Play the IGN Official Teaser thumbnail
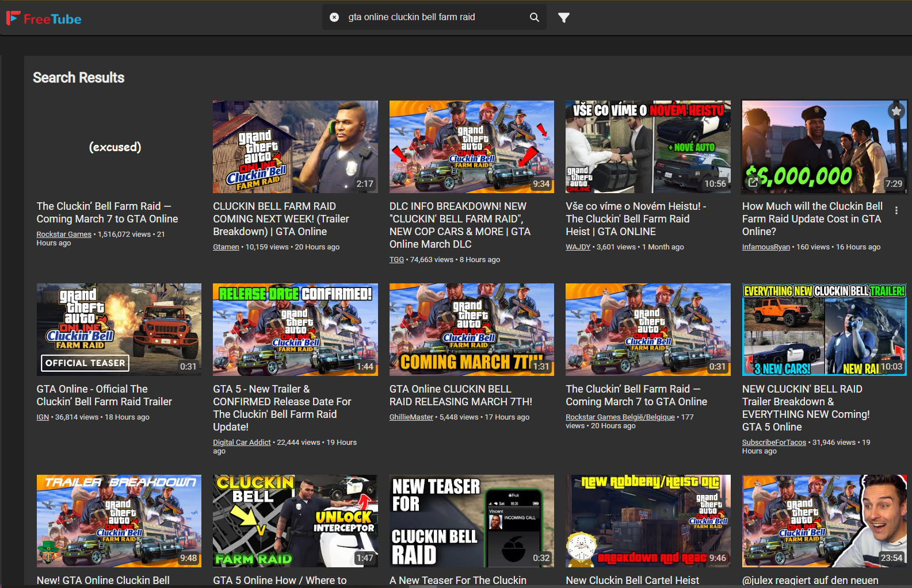The image size is (912, 588). pyautogui.click(x=119, y=329)
